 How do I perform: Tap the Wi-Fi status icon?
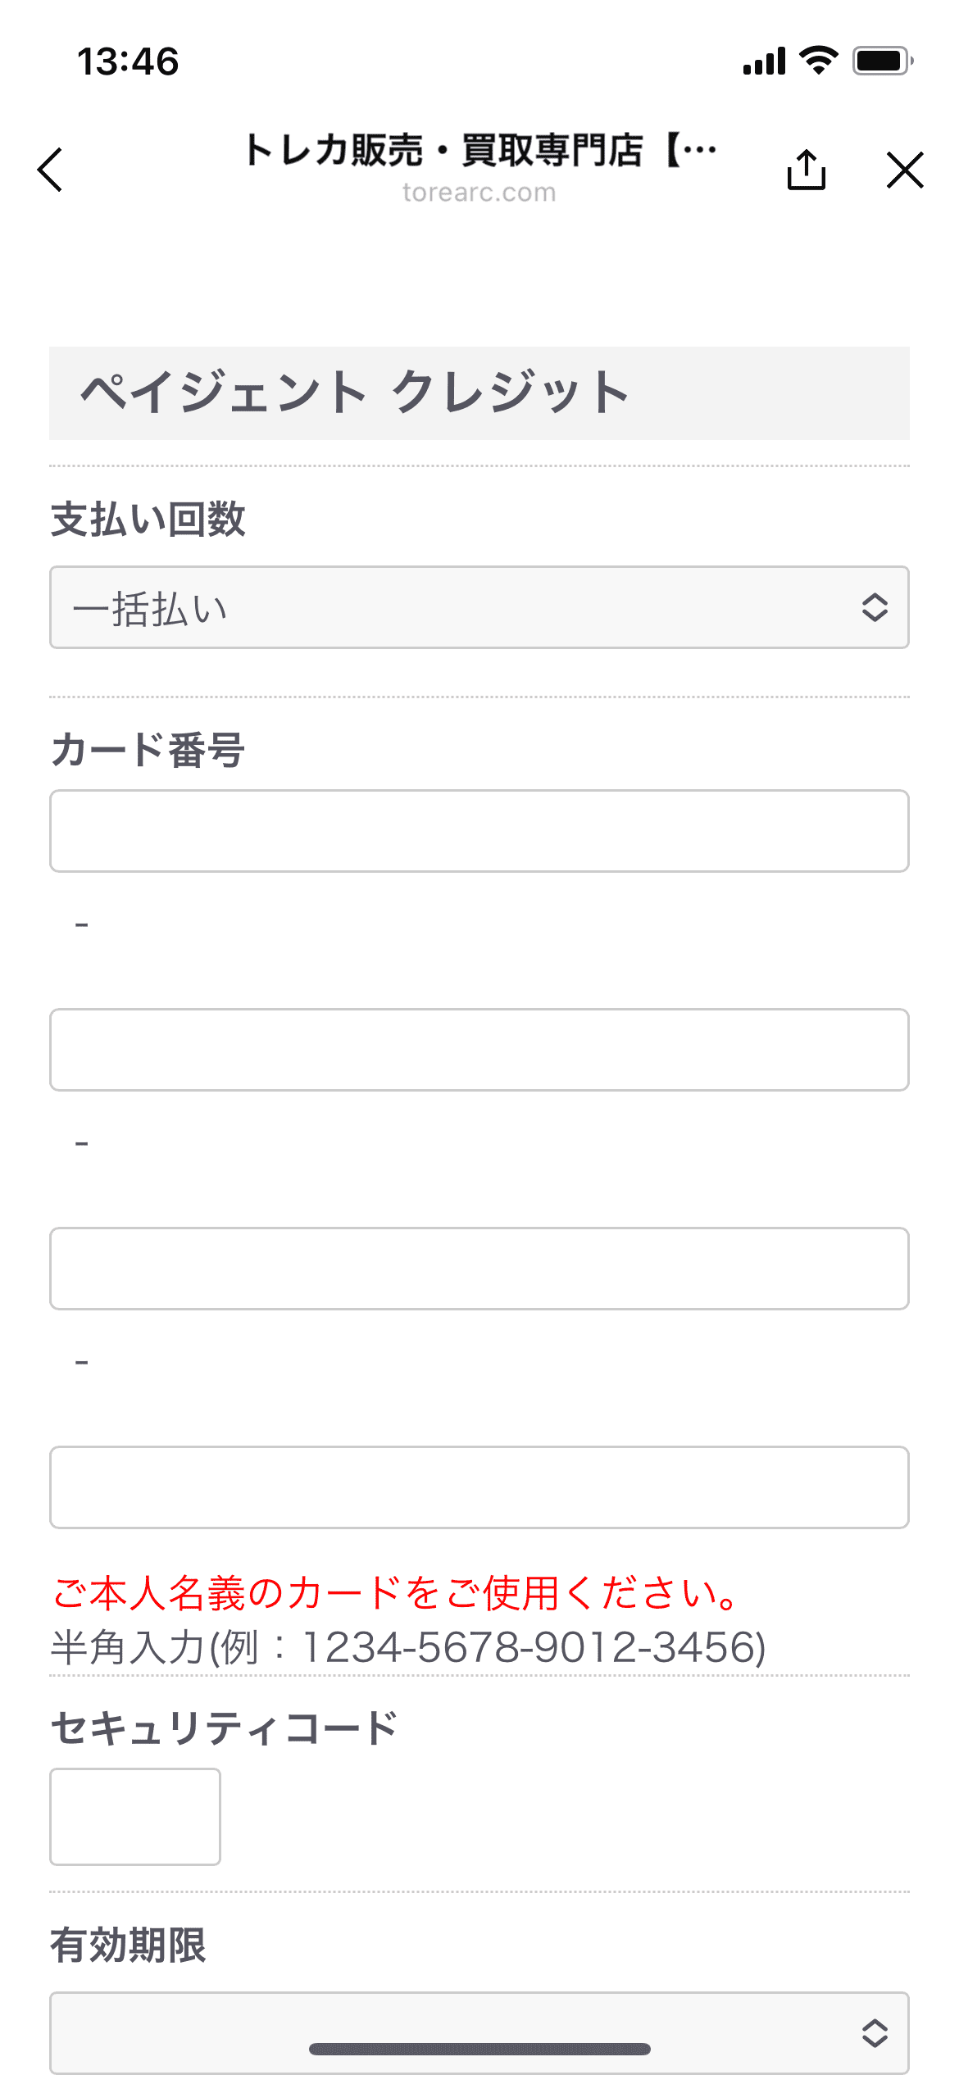click(x=818, y=61)
